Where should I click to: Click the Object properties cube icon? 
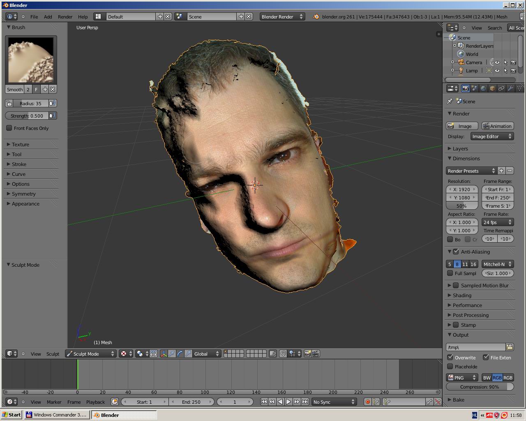point(492,88)
